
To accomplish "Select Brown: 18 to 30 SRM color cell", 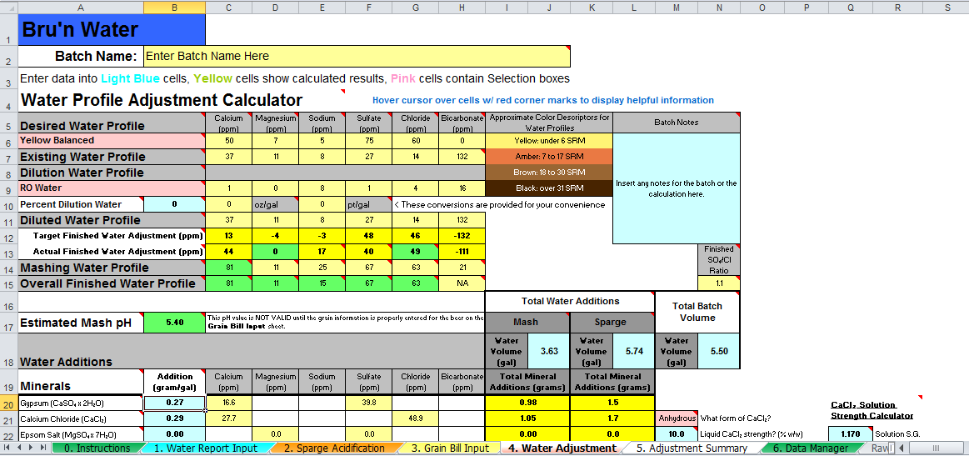I will 549,172.
